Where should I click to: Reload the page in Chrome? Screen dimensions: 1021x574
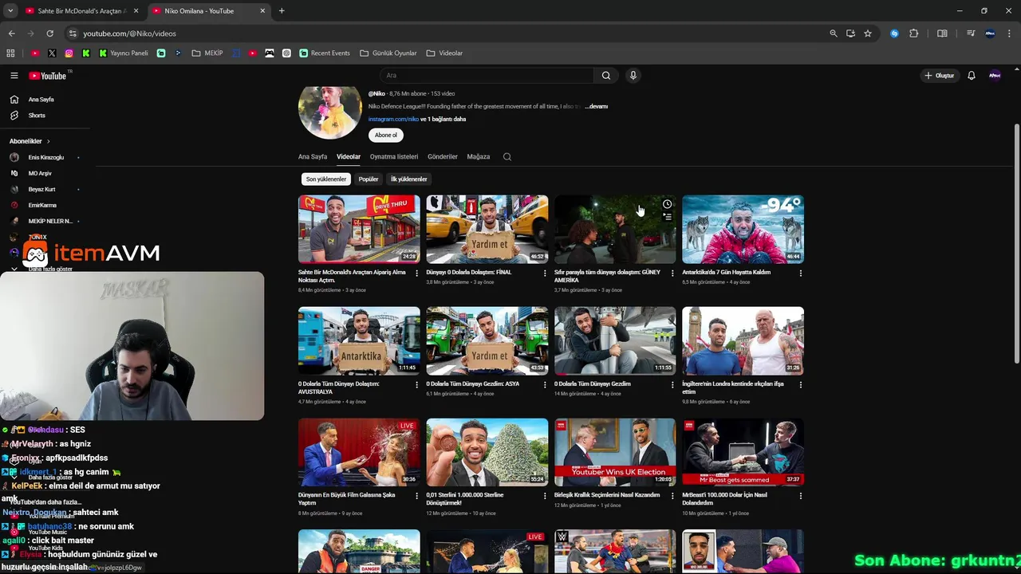49,33
